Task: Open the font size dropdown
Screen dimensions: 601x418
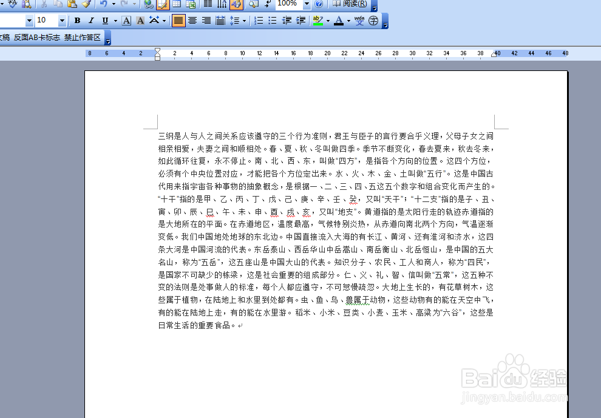Action: point(62,20)
